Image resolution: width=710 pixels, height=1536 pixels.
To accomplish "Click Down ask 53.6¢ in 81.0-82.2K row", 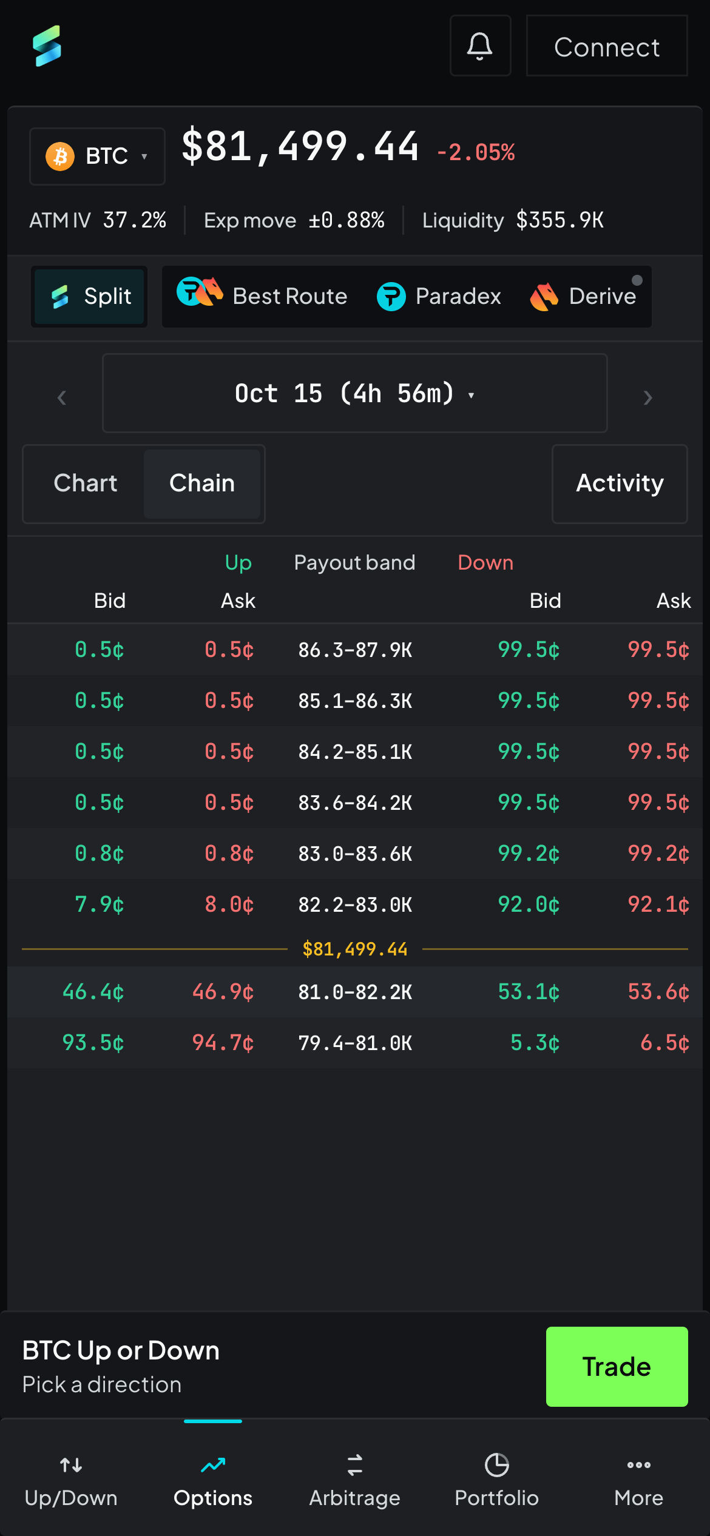I will tap(658, 992).
